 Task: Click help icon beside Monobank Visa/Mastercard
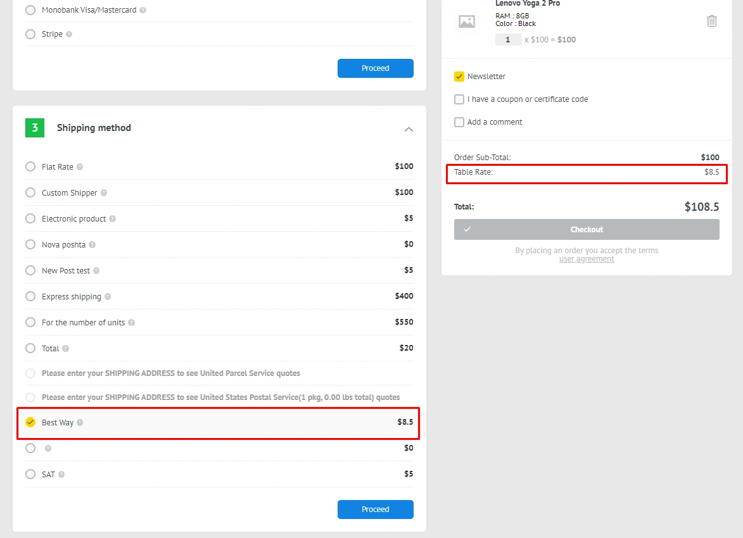143,10
